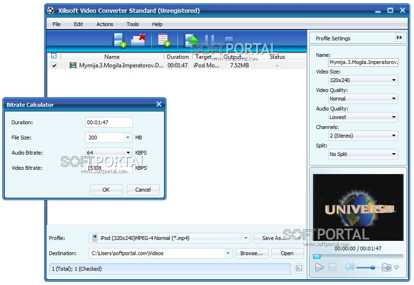414x285 pixels.
Task: Open the Actions menu
Action: [x=105, y=24]
